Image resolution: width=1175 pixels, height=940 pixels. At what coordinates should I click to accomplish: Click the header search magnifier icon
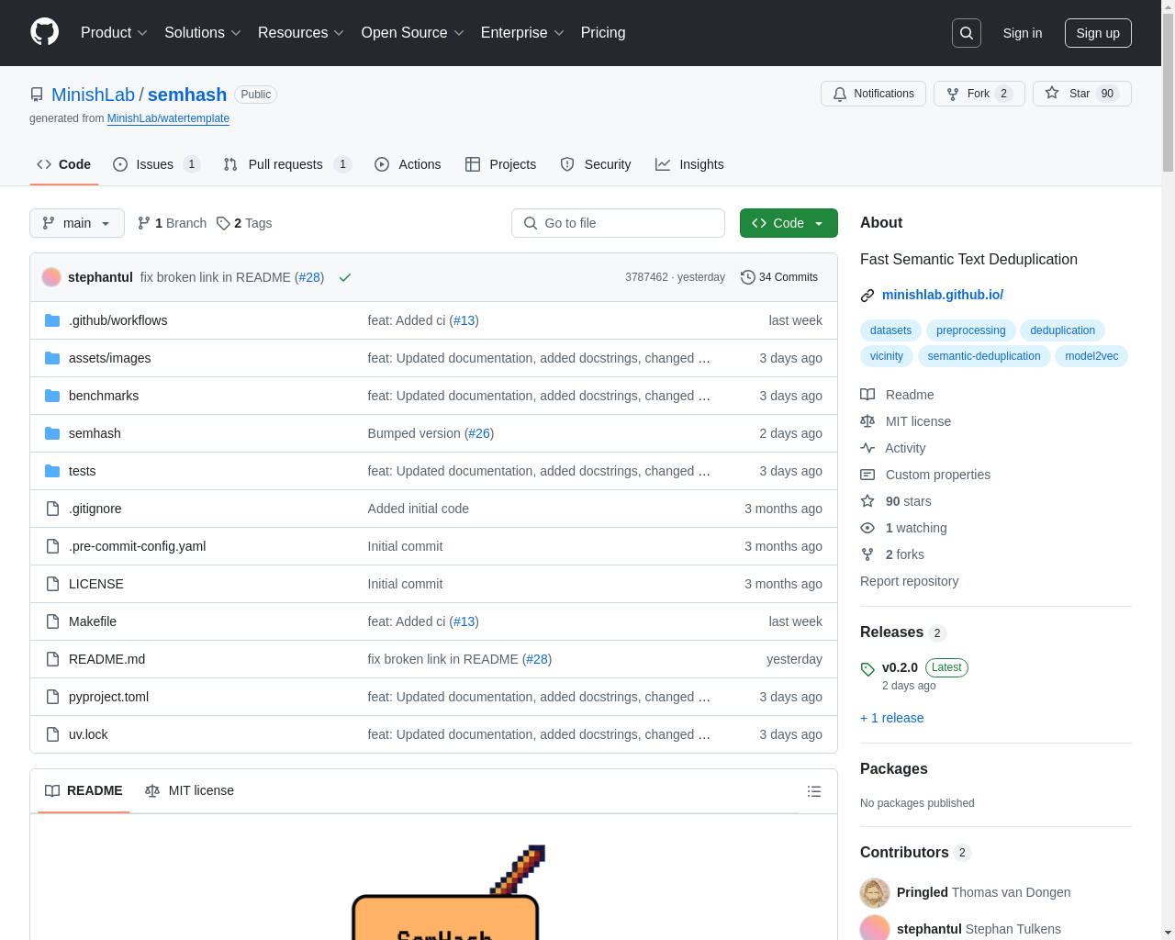(x=967, y=33)
